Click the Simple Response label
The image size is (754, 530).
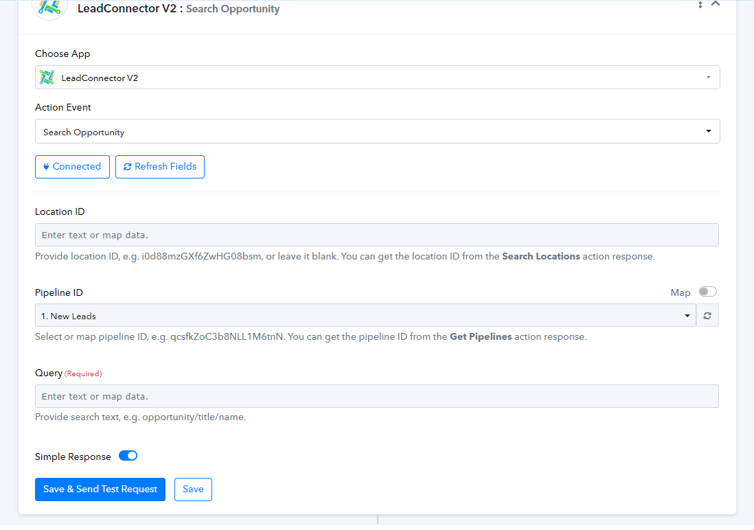tap(73, 457)
